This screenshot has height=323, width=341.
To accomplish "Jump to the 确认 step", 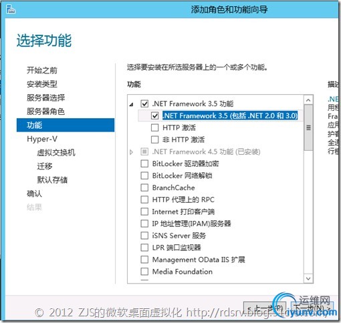I will point(34,194).
